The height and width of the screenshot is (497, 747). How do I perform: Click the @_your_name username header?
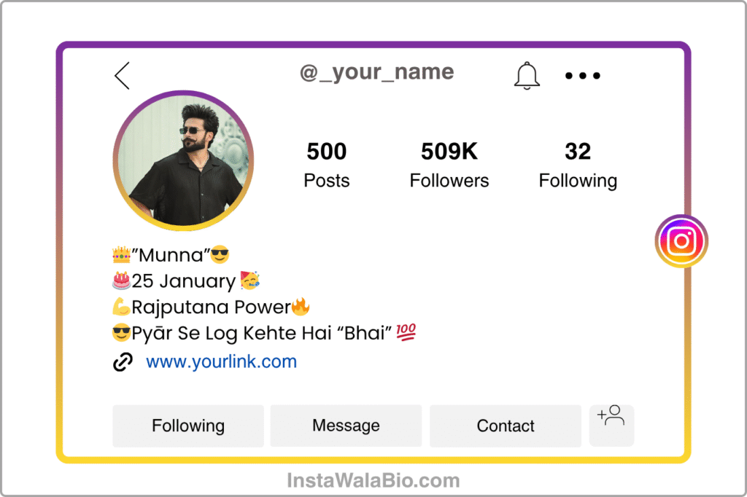point(377,72)
